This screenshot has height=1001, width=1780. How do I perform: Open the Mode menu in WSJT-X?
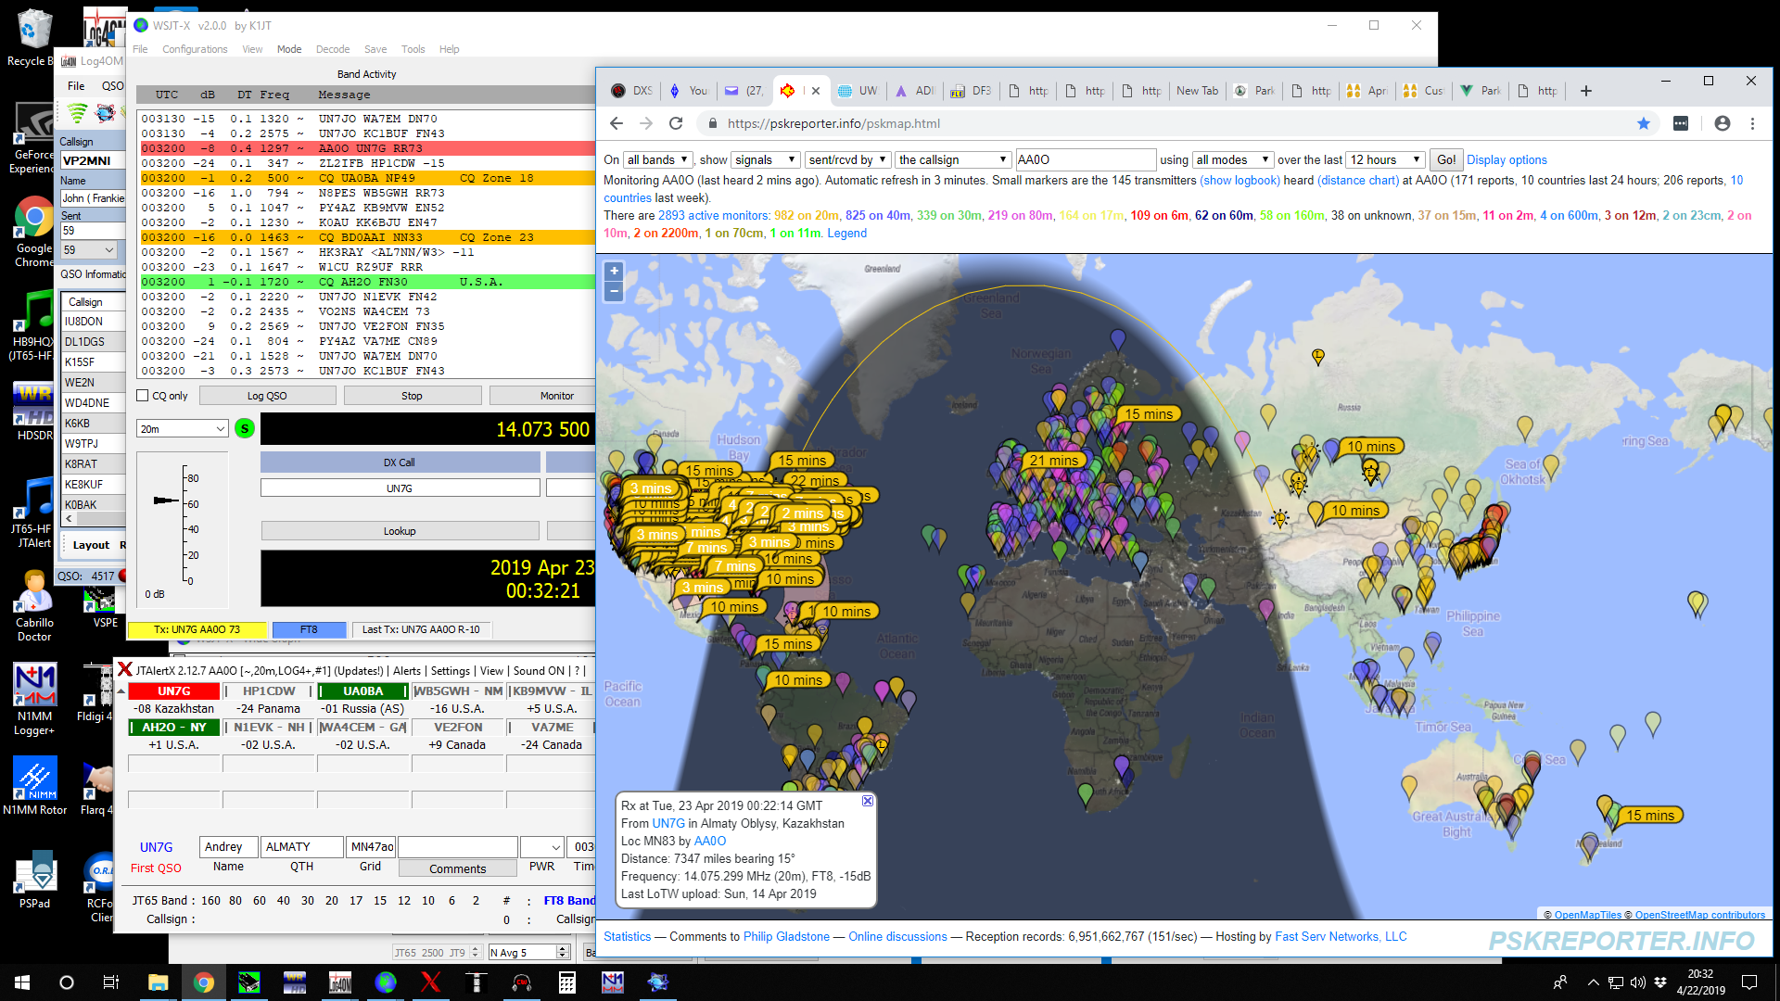coord(289,49)
